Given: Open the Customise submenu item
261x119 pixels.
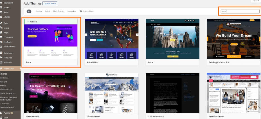Looking at the screenshot, I should coord(4,78).
